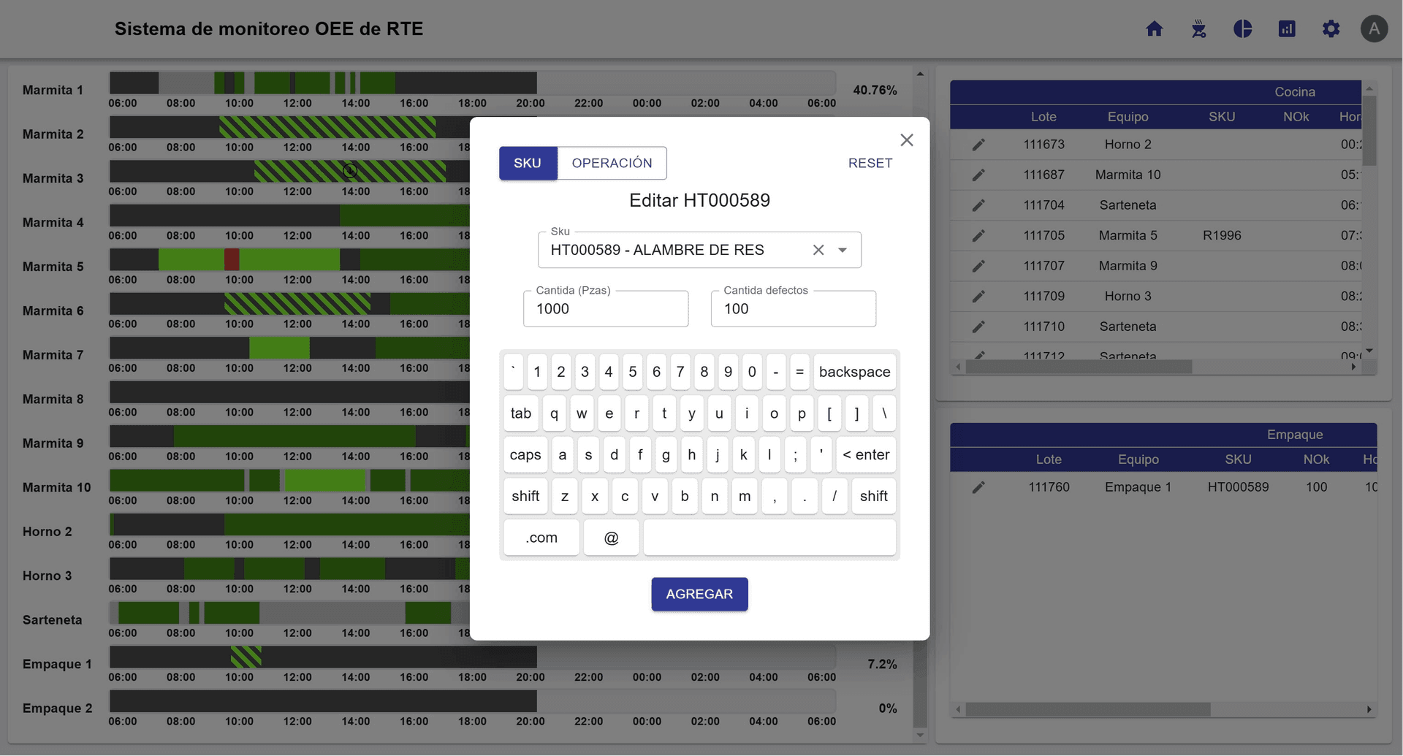The image size is (1403, 756).
Task: Enable caps lock on the virtual keyboard
Action: [524, 454]
